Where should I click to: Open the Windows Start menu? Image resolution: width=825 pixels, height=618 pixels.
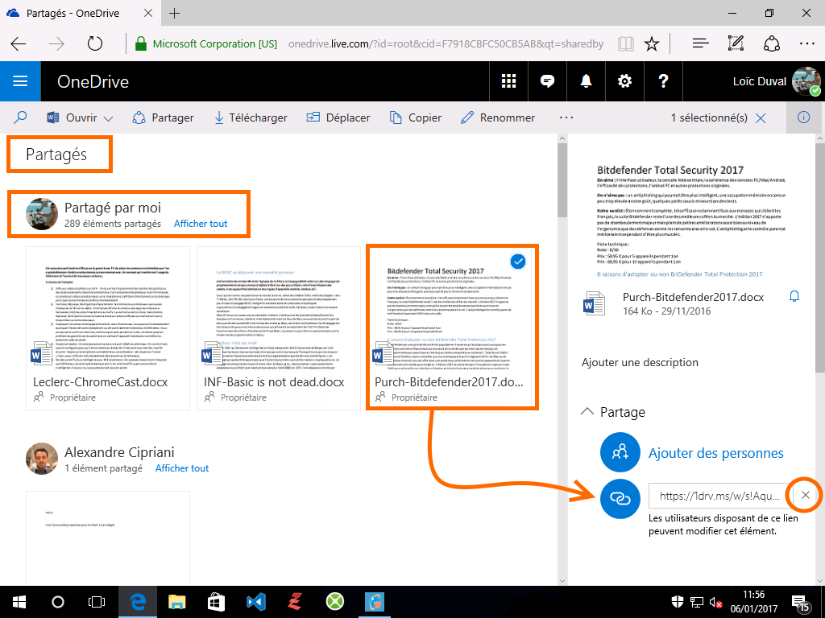(19, 602)
